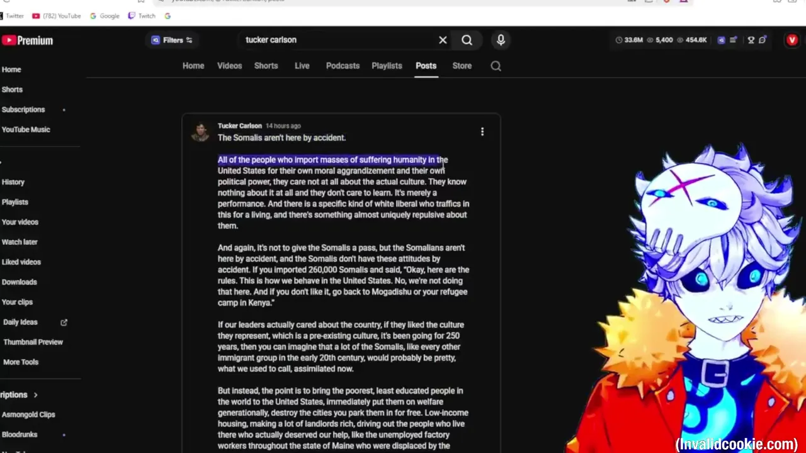
Task: Open Thumbnail Preview in the sidebar
Action: [x=33, y=342]
